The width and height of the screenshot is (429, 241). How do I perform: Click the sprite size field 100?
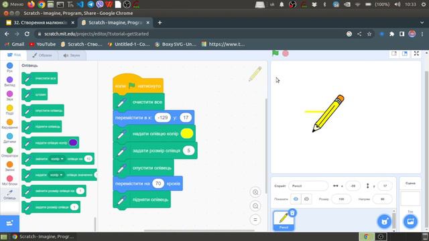pos(341,199)
